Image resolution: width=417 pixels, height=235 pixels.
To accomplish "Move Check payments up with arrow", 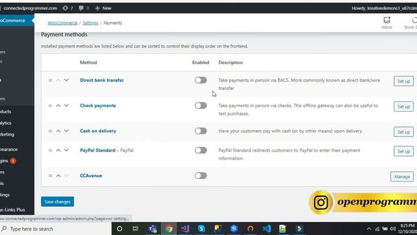I will 58,106.
